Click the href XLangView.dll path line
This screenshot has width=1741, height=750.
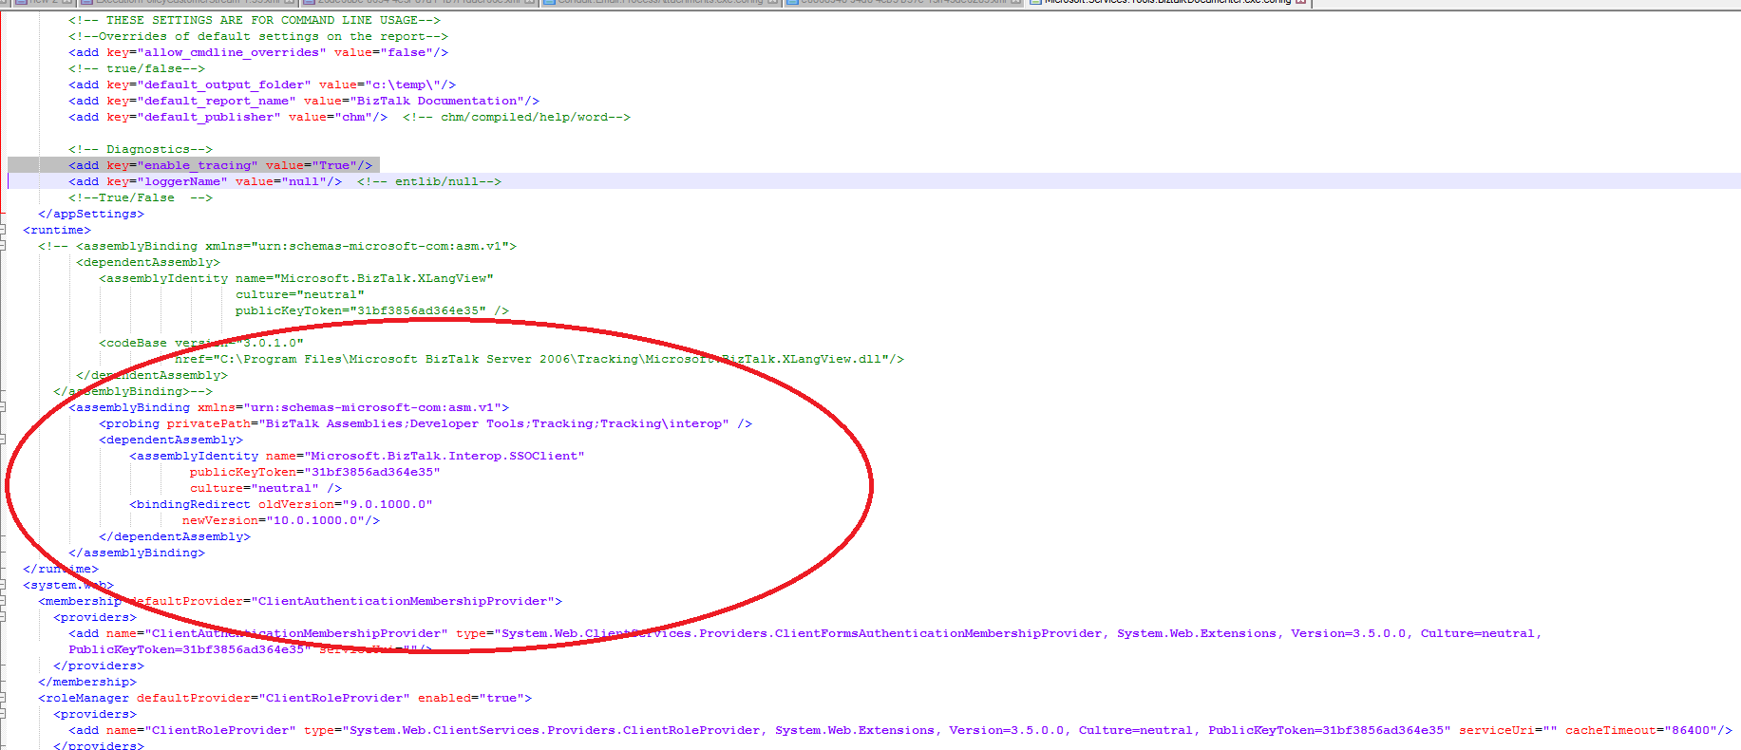tap(539, 359)
